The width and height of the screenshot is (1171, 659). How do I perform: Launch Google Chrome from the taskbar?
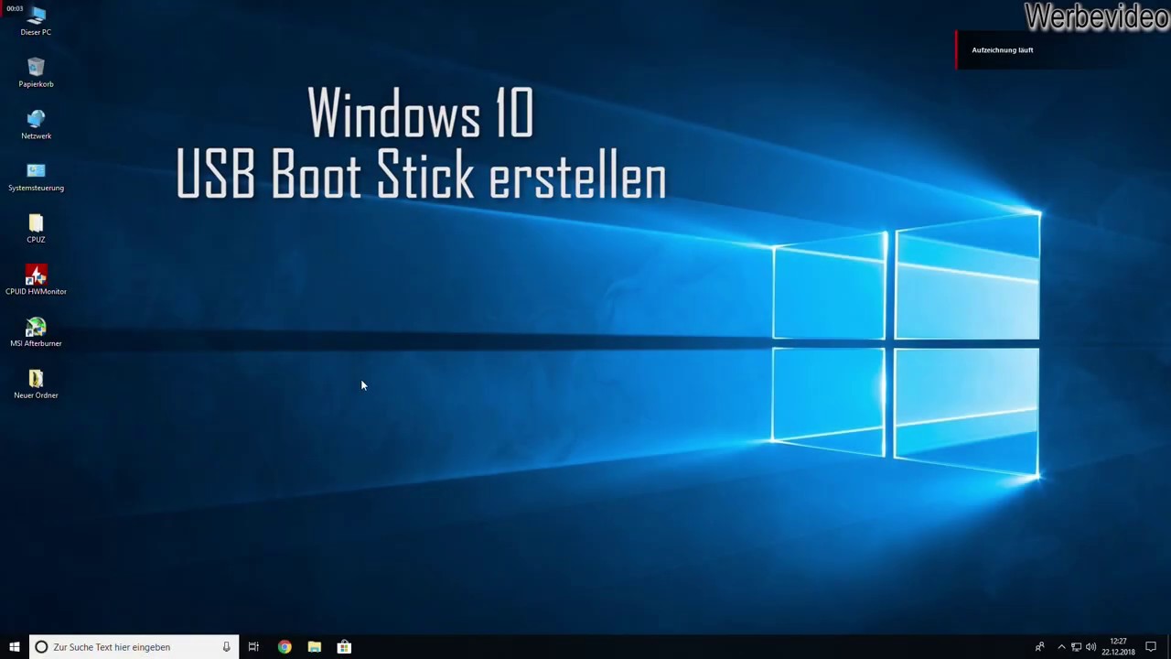[285, 647]
